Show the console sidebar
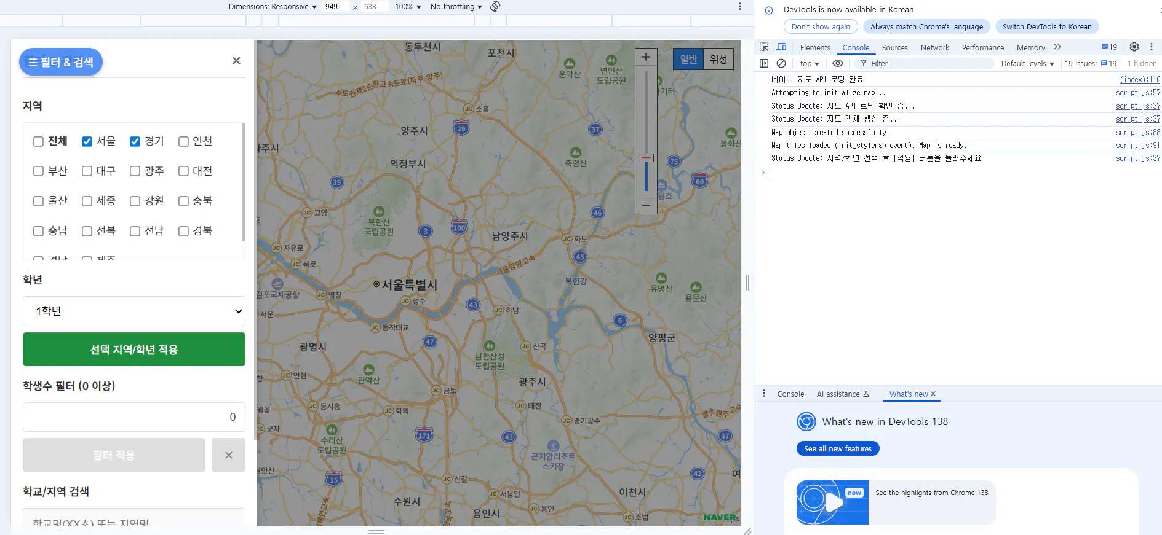Image resolution: width=1162 pixels, height=535 pixels. pos(764,63)
